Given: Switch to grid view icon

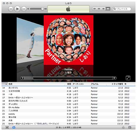Looking at the screenshot, I should (103, 9).
